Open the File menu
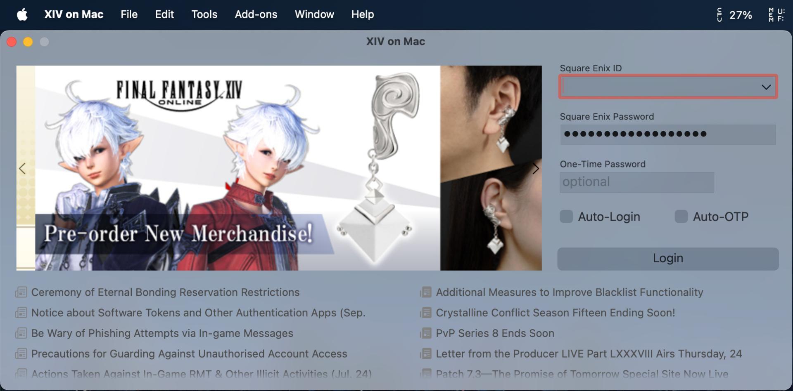Screen dimensions: 793x391 coord(129,14)
